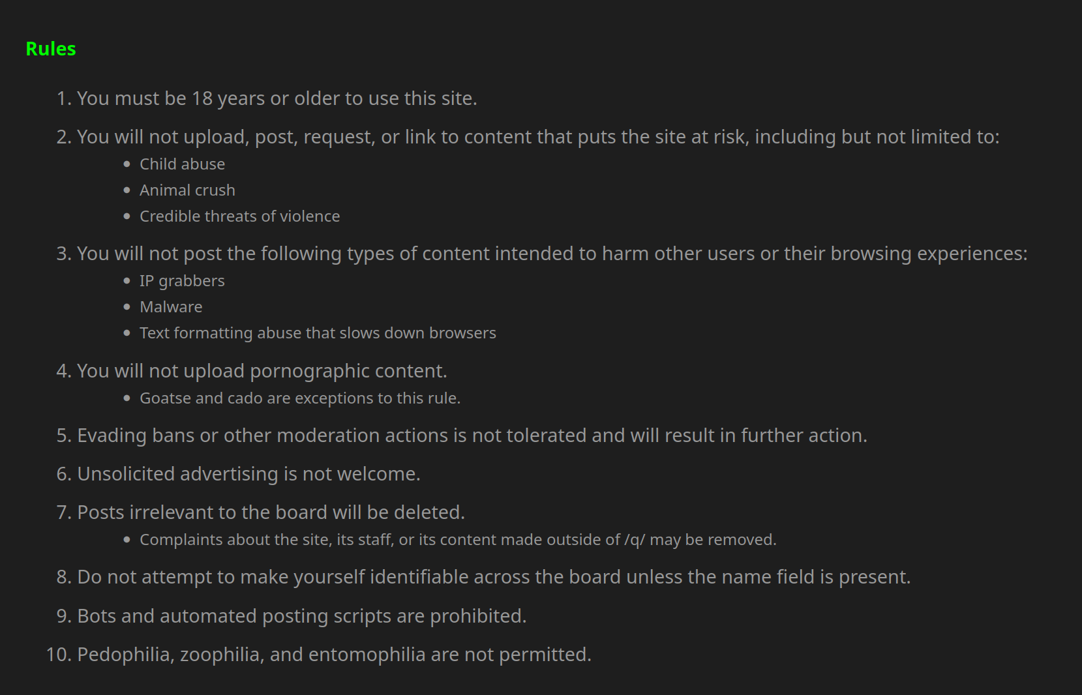The width and height of the screenshot is (1082, 695).
Task: Click rule 4 about pornographic content
Action: [262, 371]
